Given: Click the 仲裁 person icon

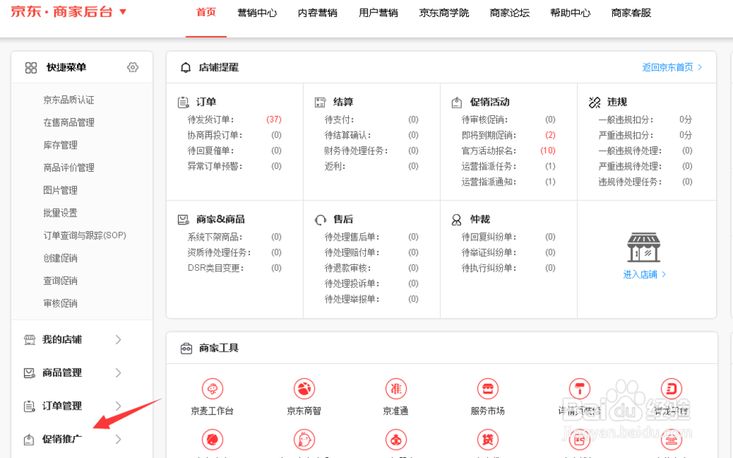Looking at the screenshot, I should 457,219.
